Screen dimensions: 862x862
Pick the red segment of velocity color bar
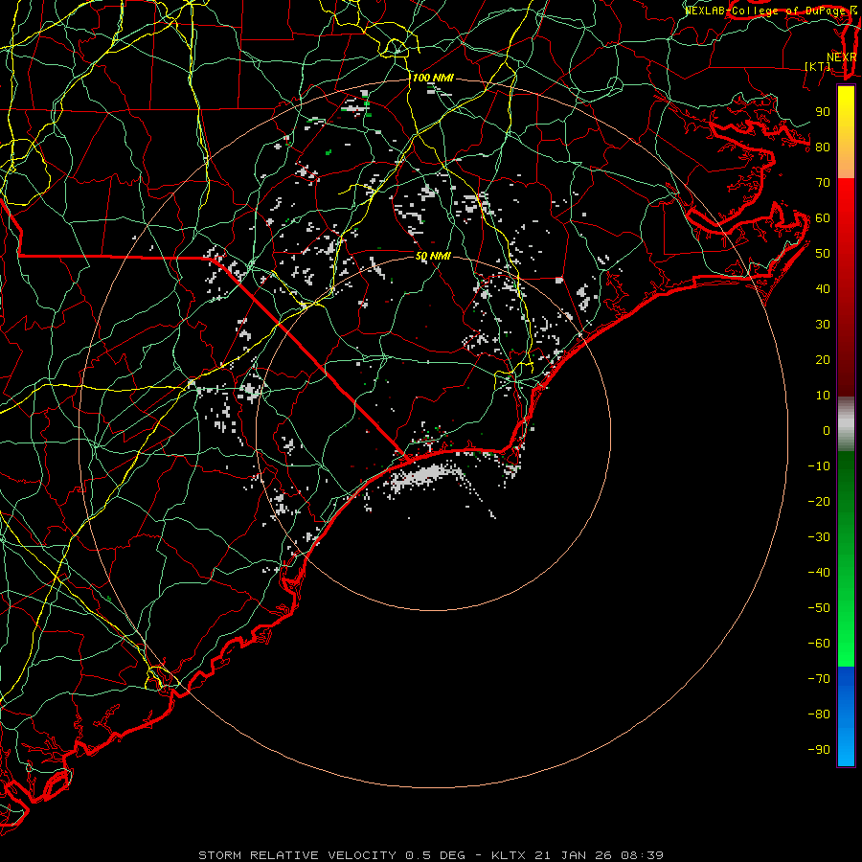[x=846, y=287]
